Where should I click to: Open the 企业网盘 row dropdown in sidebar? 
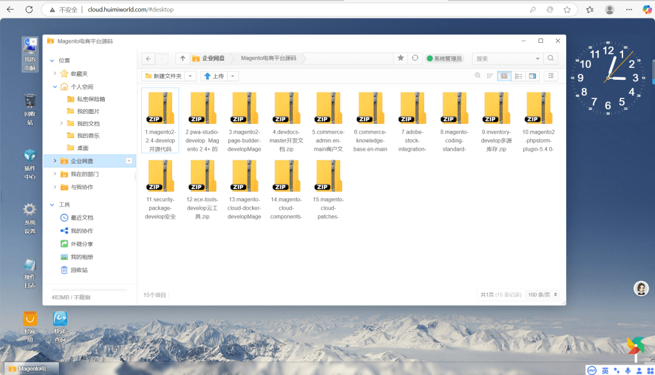(129, 161)
